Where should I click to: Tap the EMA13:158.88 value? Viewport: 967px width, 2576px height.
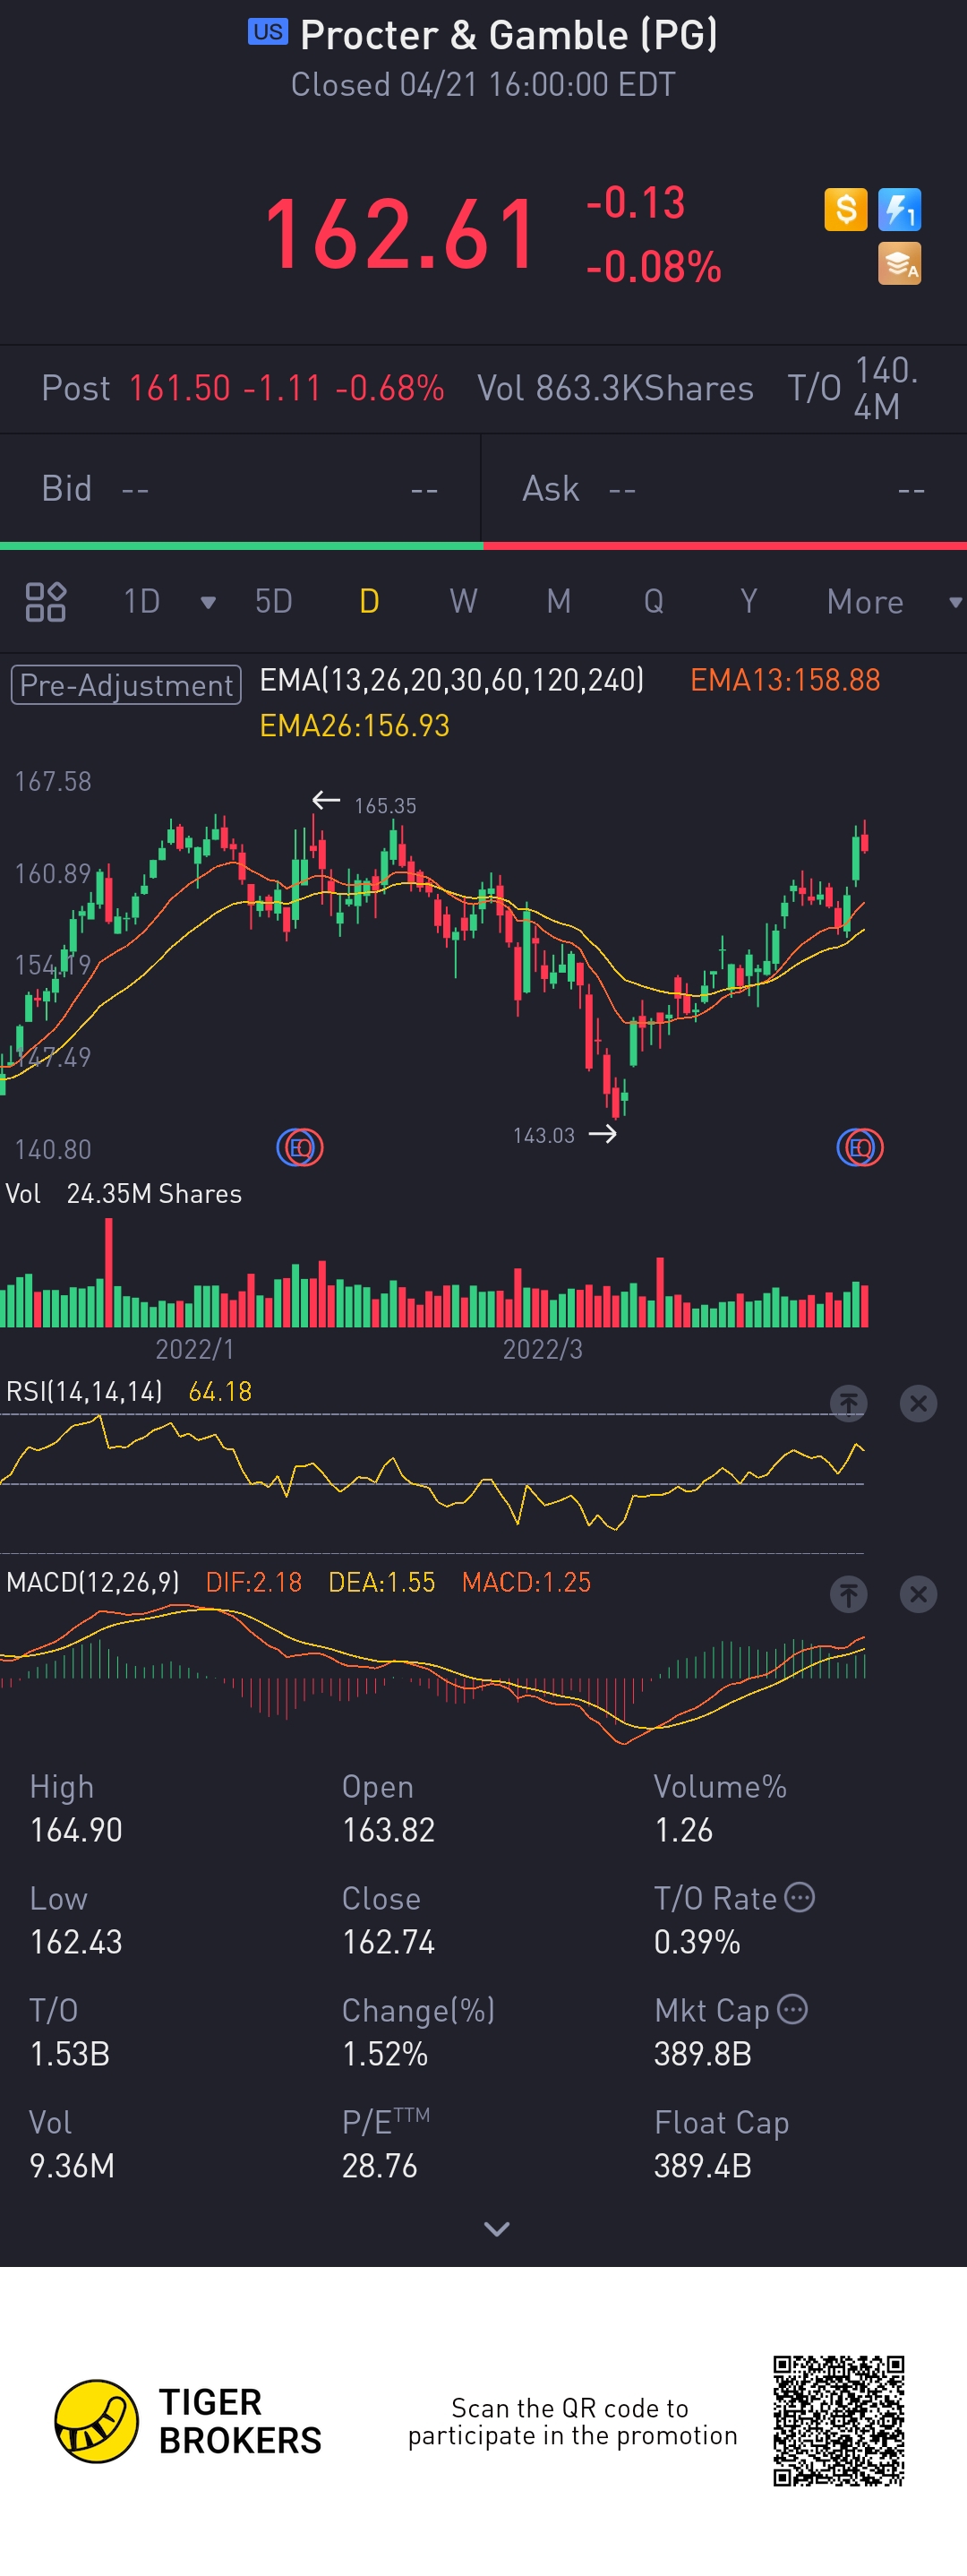click(x=785, y=680)
